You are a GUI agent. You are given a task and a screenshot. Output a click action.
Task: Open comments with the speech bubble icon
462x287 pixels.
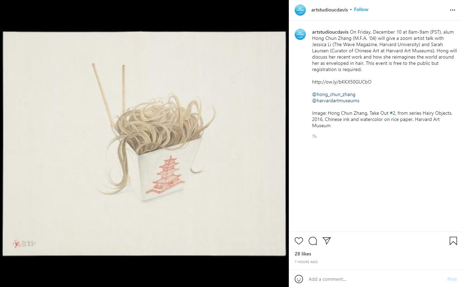click(313, 241)
